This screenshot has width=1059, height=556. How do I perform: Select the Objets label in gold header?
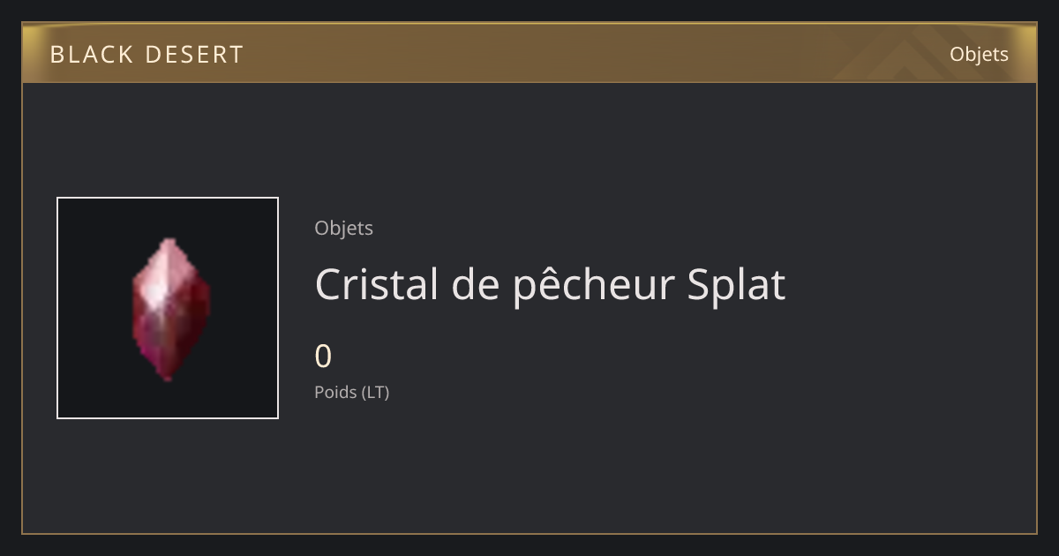tap(979, 55)
